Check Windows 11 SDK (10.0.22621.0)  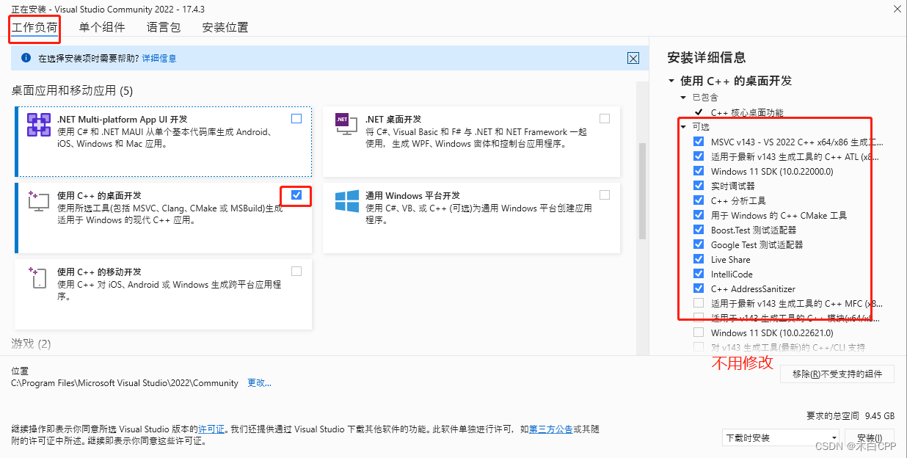pos(699,332)
